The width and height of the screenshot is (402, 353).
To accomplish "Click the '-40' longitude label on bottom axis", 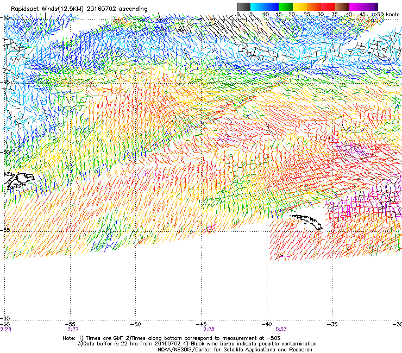I will pyautogui.click(x=267, y=324).
